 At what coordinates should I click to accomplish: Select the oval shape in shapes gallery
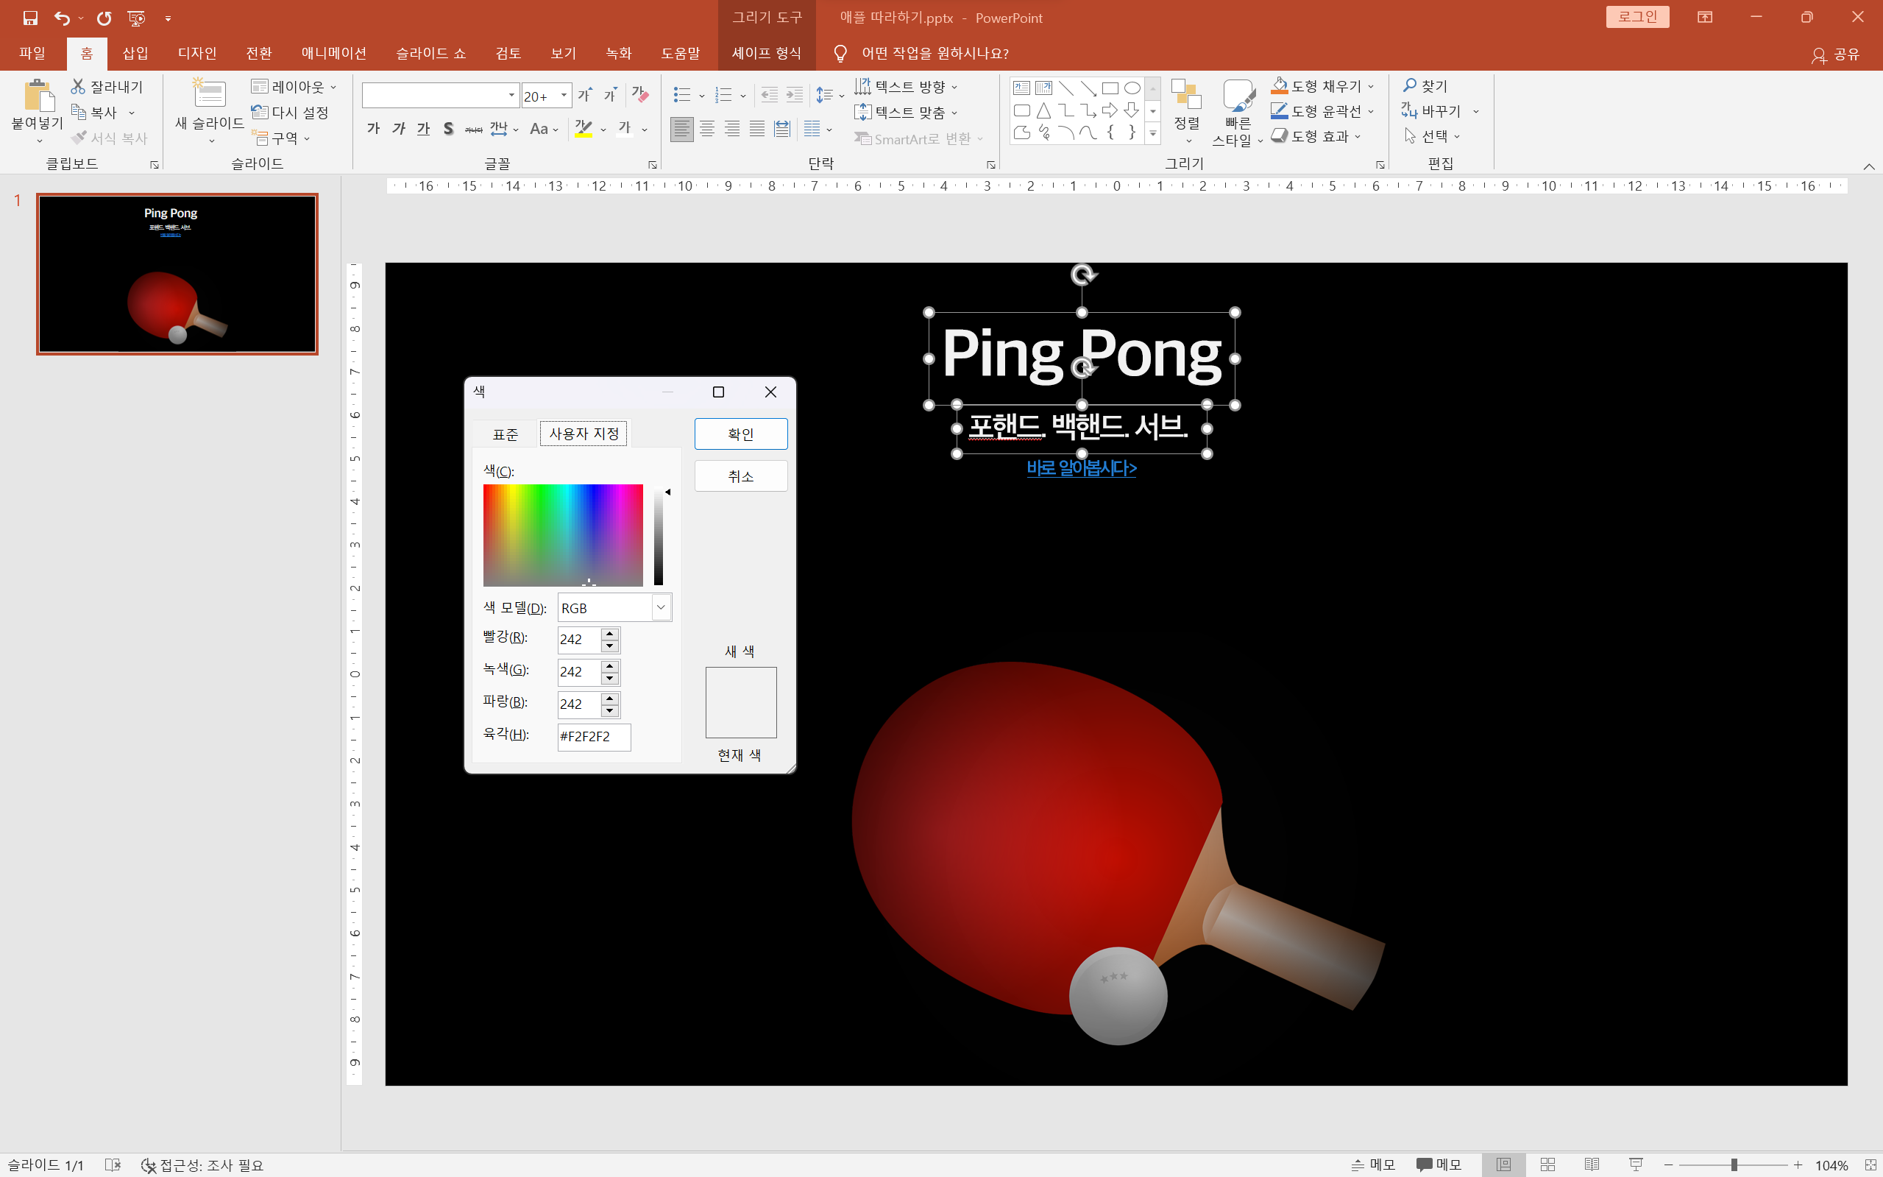[x=1132, y=88]
